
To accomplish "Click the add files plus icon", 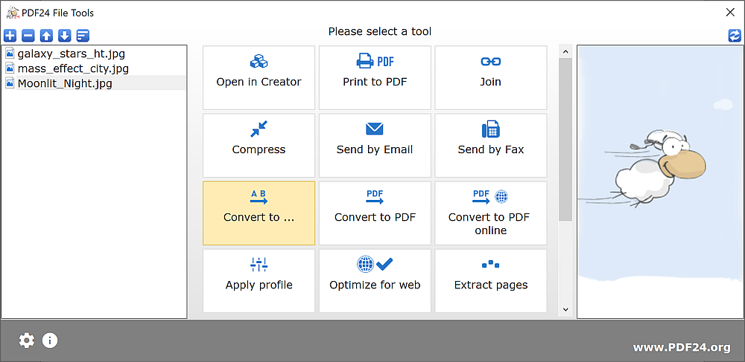I will tap(10, 36).
